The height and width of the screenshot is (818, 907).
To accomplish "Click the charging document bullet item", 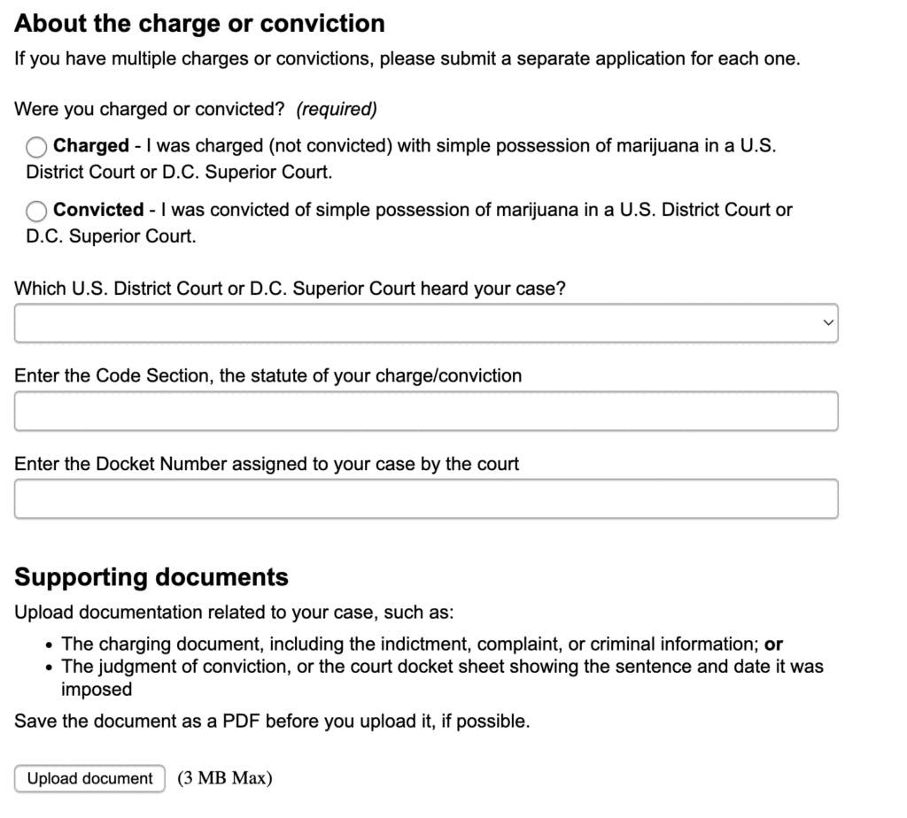I will tap(422, 644).
